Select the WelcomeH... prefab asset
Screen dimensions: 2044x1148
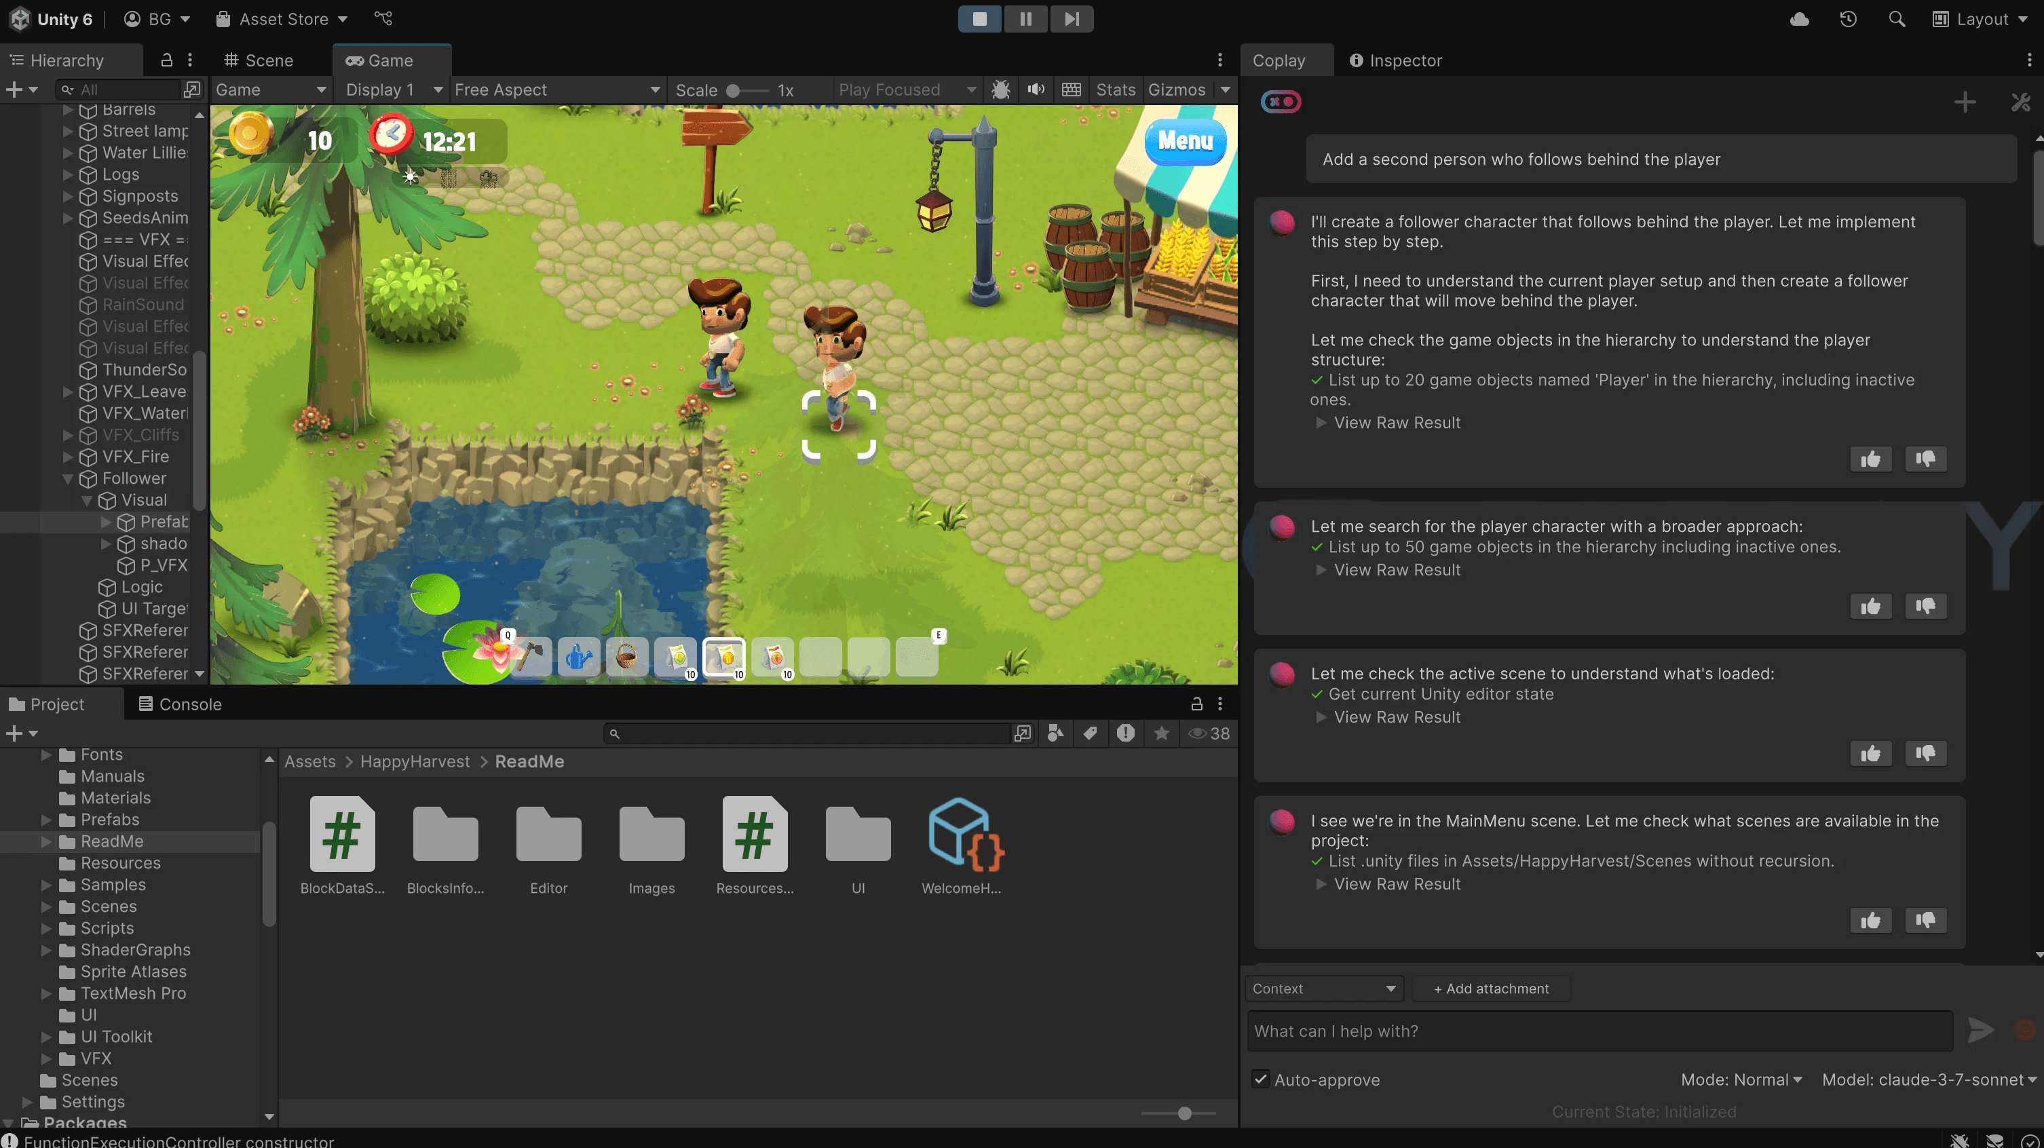961,845
